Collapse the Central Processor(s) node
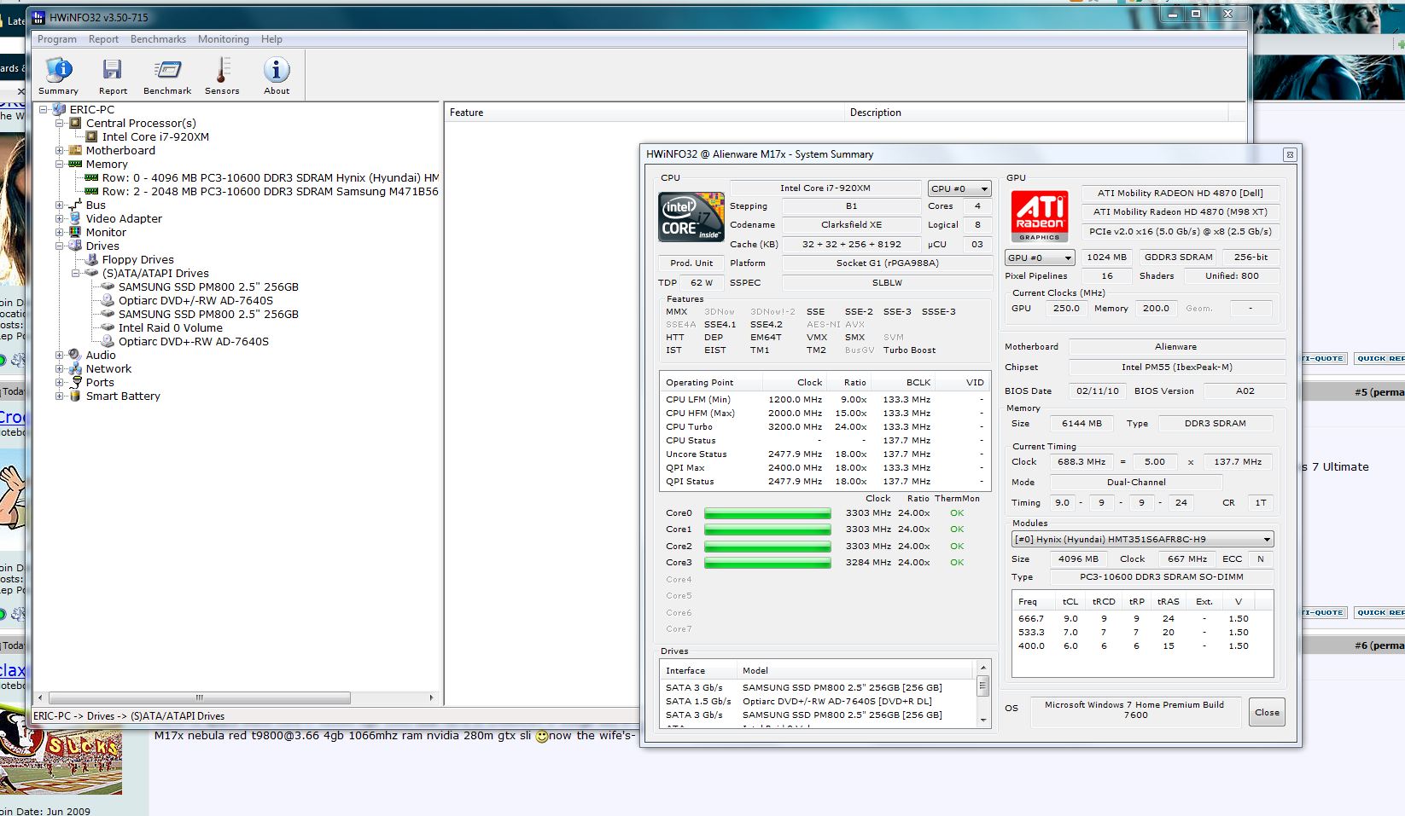 pyautogui.click(x=60, y=123)
